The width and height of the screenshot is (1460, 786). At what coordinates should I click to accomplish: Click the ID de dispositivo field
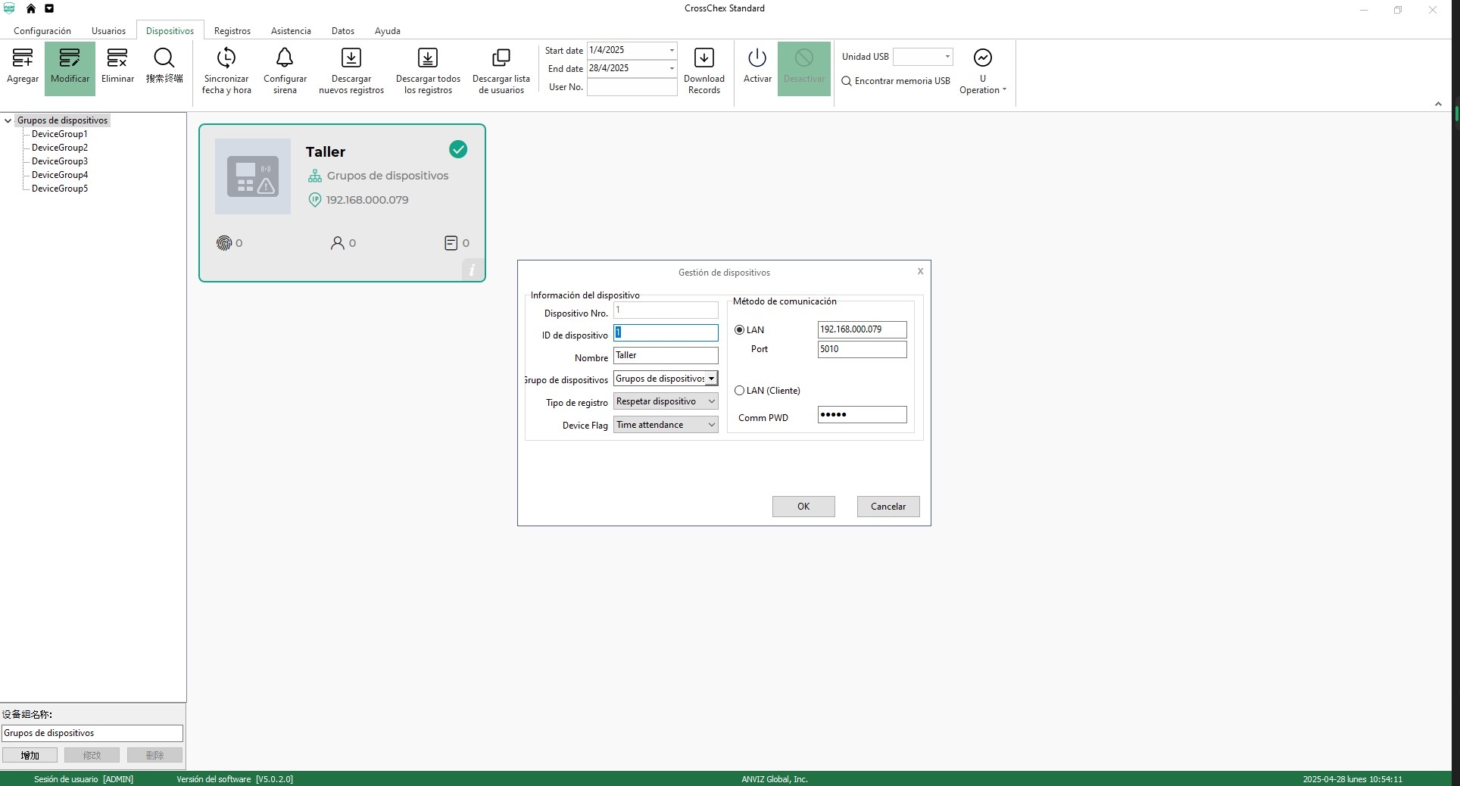(x=666, y=332)
